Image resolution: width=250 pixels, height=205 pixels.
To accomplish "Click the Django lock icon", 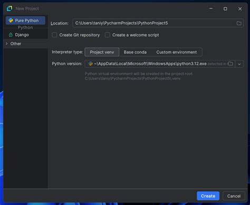I will (x=11, y=35).
